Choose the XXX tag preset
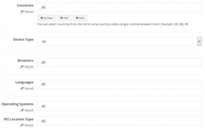The height and width of the screenshot is (128, 205). point(64,18)
